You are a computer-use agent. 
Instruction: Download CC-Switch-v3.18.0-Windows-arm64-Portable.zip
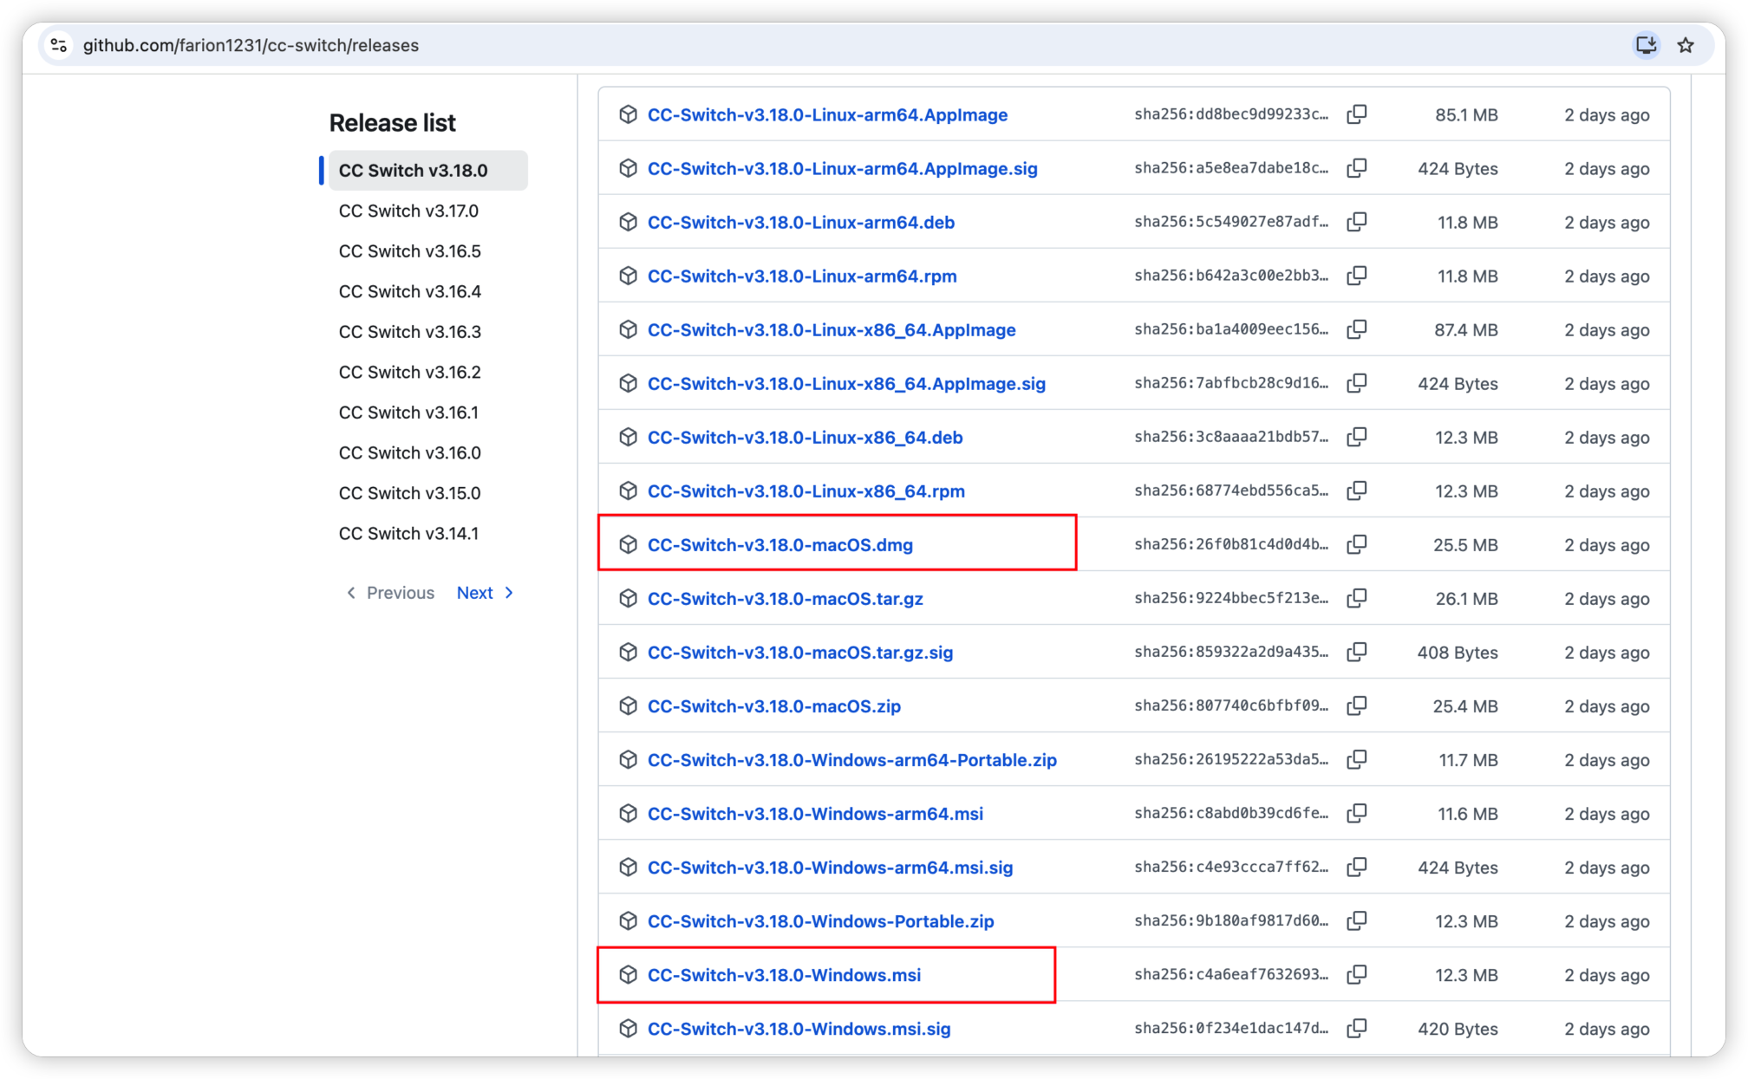click(x=852, y=760)
